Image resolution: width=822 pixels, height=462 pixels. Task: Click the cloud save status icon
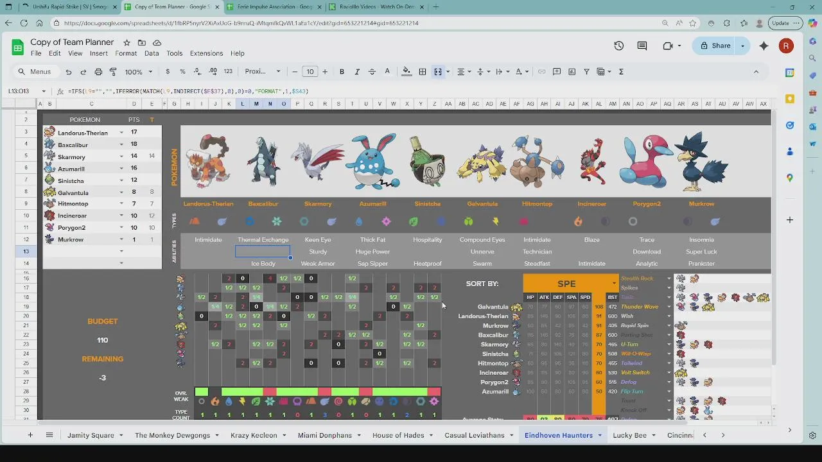tap(157, 42)
